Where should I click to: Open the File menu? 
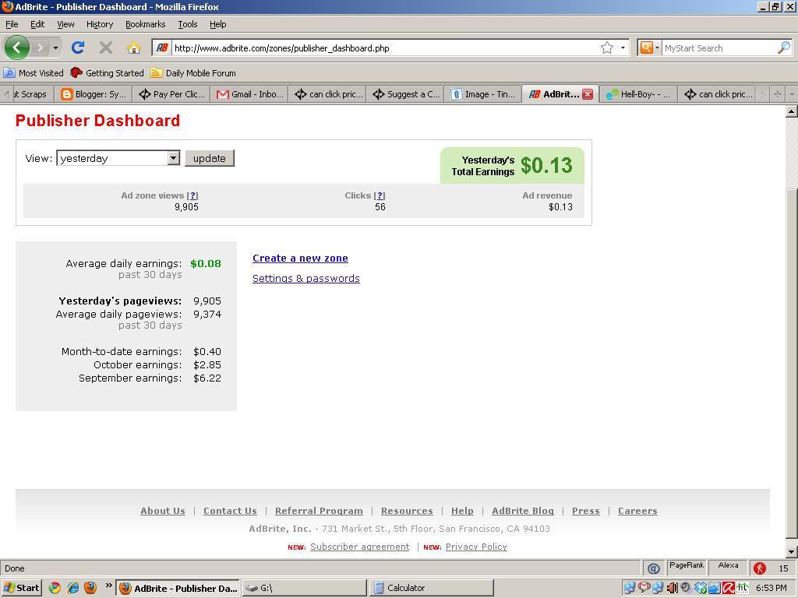[12, 24]
